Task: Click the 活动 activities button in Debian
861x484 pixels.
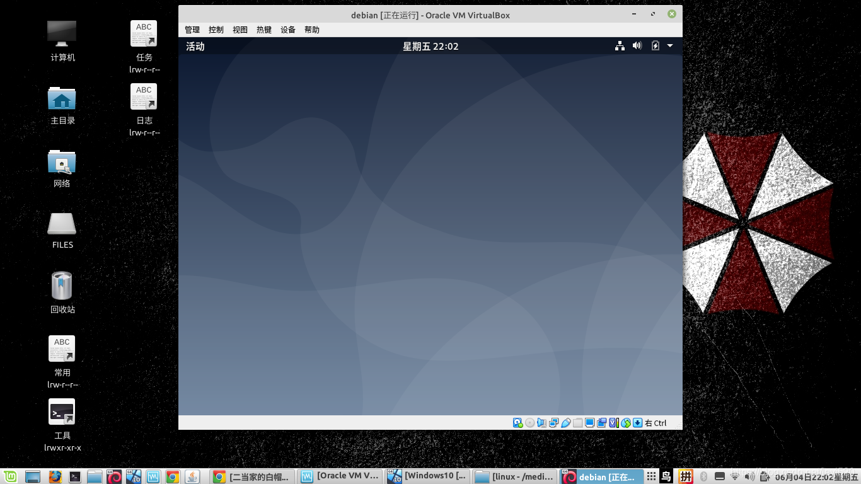Action: 195,46
